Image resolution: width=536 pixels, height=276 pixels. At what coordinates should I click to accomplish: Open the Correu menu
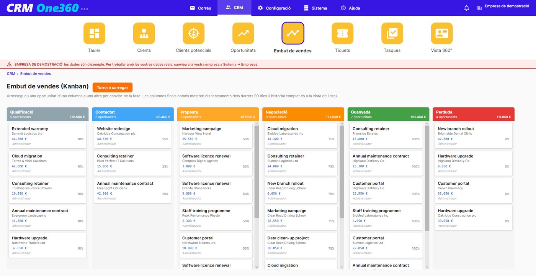[x=201, y=8]
